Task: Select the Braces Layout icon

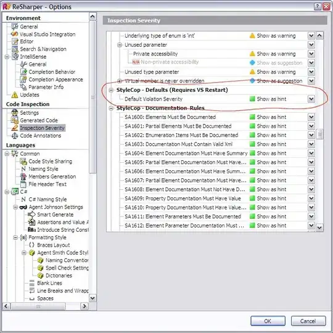Action: pyautogui.click(x=31, y=245)
